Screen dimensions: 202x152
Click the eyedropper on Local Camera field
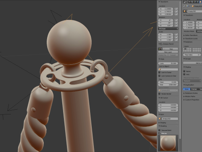point(177,90)
